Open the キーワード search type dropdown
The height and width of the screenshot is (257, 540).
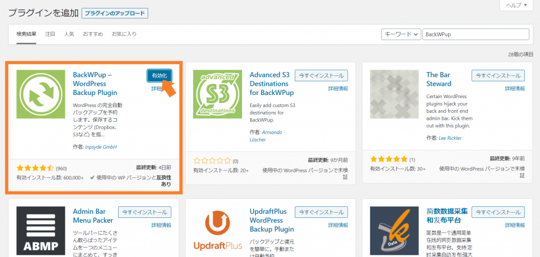401,34
